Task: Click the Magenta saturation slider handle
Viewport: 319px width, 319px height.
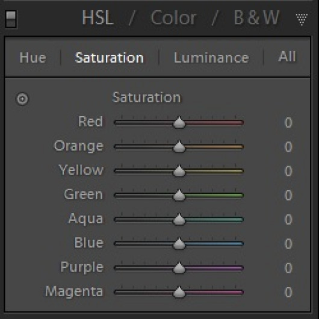Action: pos(179,292)
